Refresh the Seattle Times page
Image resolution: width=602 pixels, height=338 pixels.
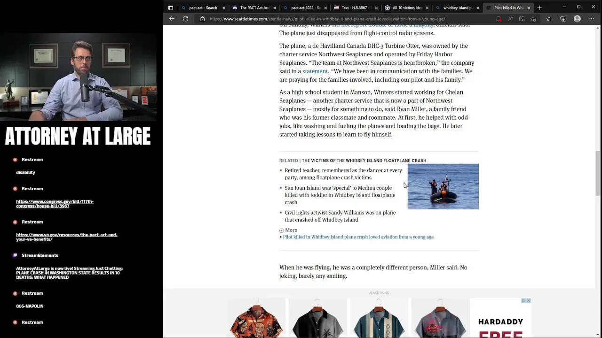[186, 19]
